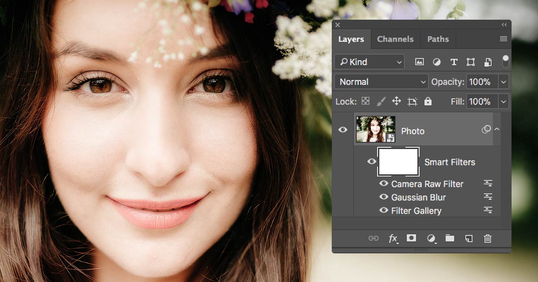Click the type layer filter icon
538x282 pixels.
(454, 62)
